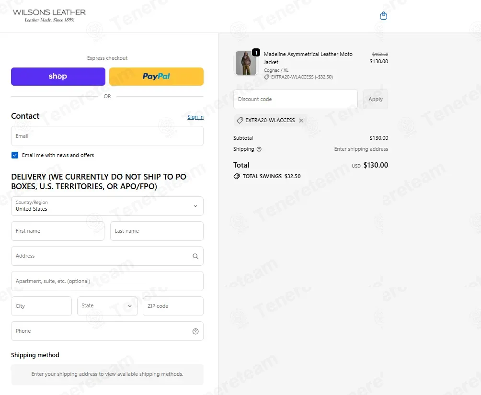This screenshot has height=395, width=481.
Task: Open the shopping bag cart icon
Action: tap(383, 16)
